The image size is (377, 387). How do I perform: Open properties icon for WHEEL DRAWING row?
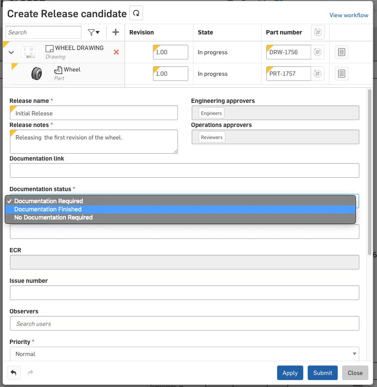341,52
